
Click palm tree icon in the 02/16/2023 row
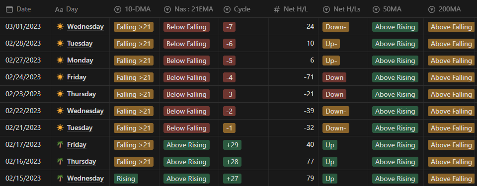coord(60,161)
